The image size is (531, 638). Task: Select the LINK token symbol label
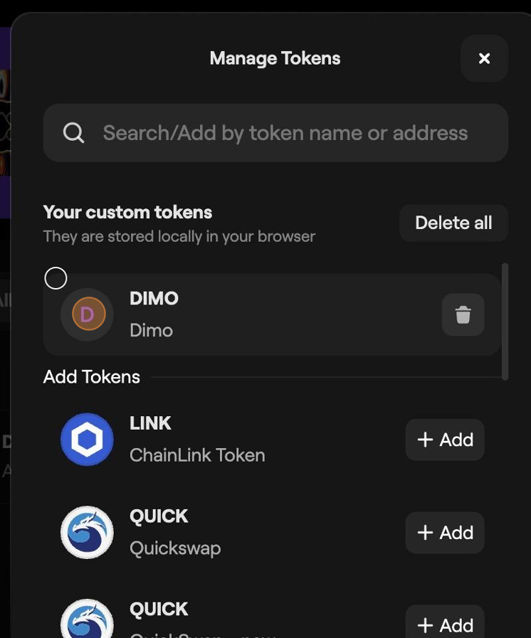150,423
